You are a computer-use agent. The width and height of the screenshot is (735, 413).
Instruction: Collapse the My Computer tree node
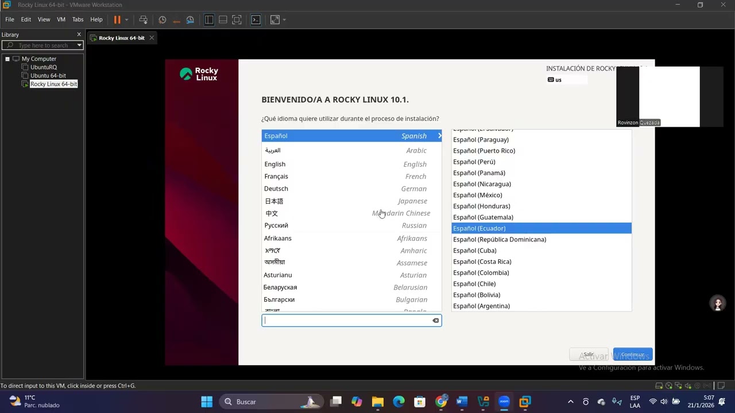coord(7,59)
